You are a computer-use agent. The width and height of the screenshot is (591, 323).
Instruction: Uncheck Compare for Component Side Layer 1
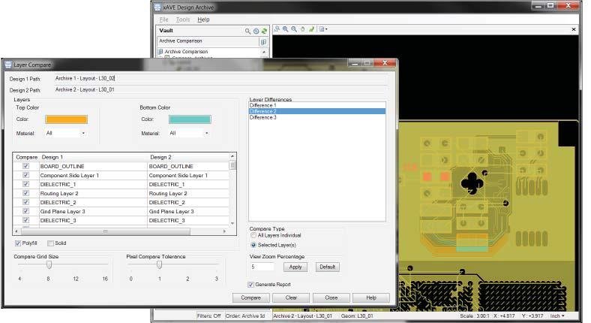coord(25,175)
